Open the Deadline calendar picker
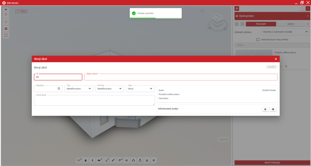The height and width of the screenshot is (166, 311). click(59, 89)
